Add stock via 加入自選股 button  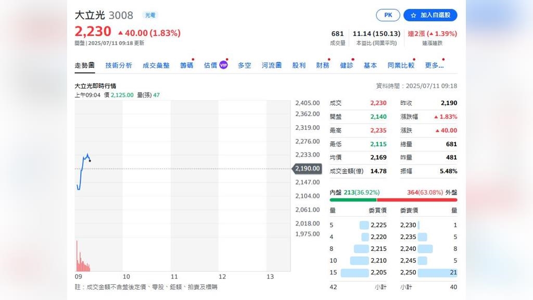click(430, 15)
